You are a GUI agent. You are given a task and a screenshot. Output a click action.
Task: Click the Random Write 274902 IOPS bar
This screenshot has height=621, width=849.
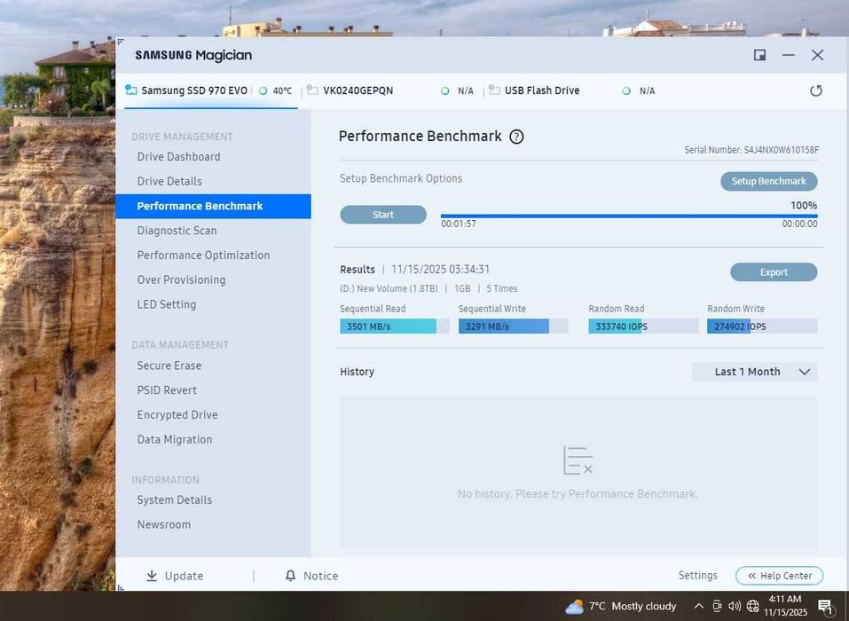[x=762, y=326]
